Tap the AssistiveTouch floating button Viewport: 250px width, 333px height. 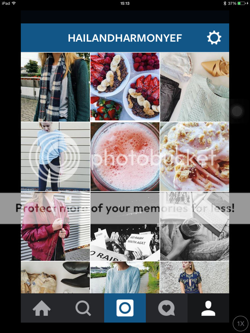pos(237,111)
